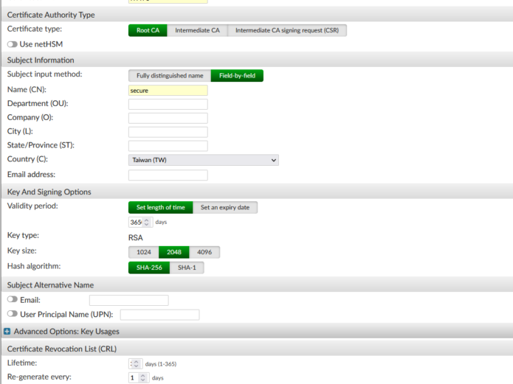
Task: Click the days (1-365) hint text
Action: tap(161, 364)
